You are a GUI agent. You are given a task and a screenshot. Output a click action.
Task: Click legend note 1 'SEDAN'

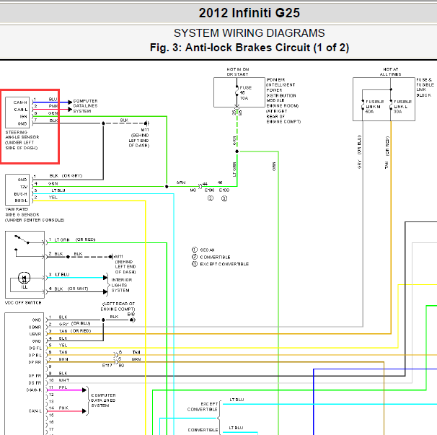click(203, 250)
